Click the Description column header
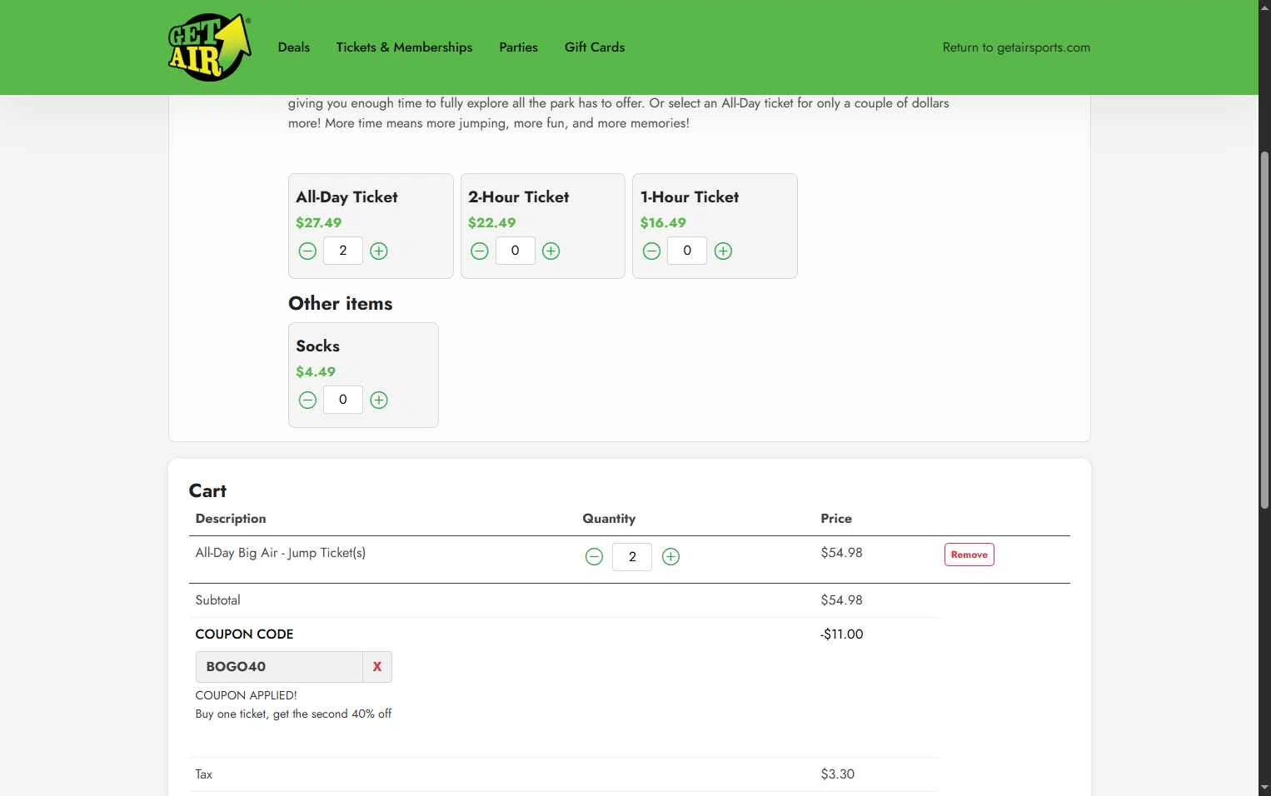This screenshot has height=796, width=1271. coord(231,519)
